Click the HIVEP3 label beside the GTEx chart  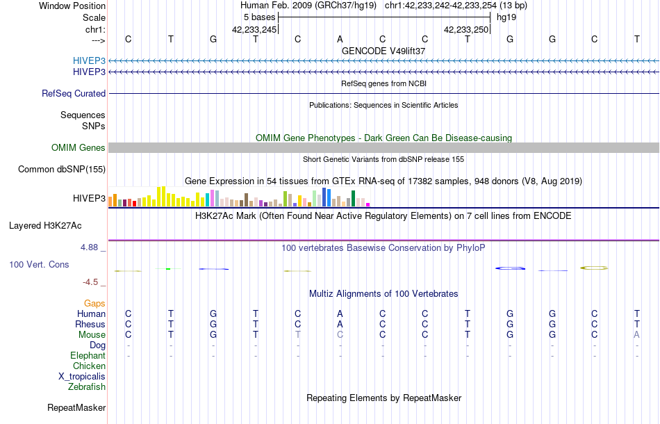[89, 198]
